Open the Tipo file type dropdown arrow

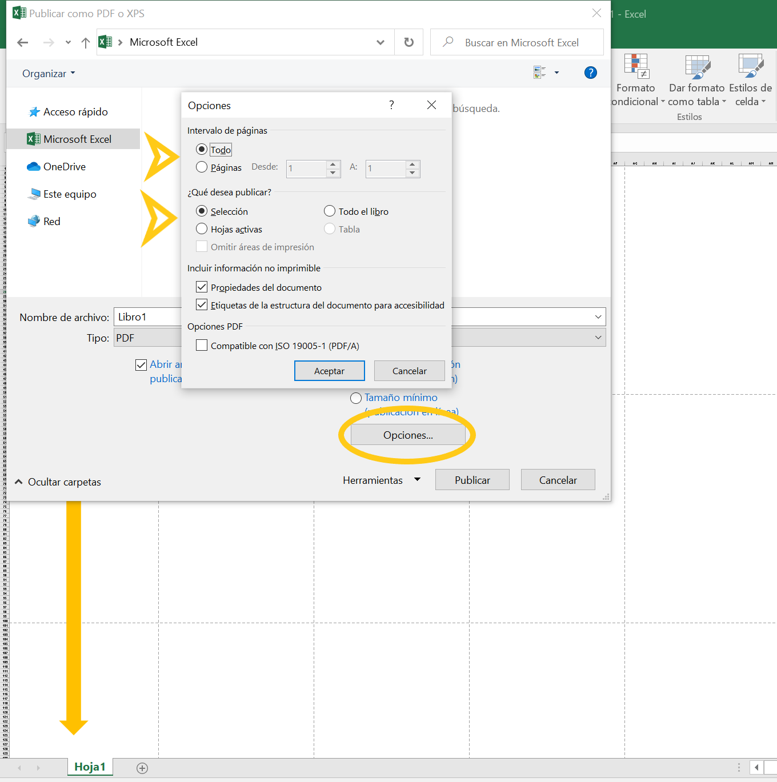pyautogui.click(x=598, y=338)
